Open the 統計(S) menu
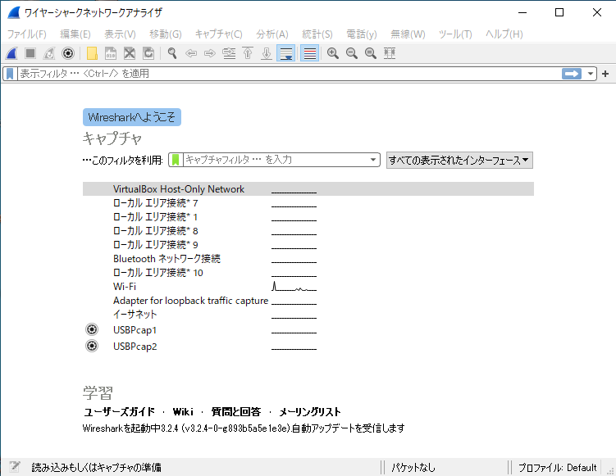The image size is (616, 476). tap(317, 34)
